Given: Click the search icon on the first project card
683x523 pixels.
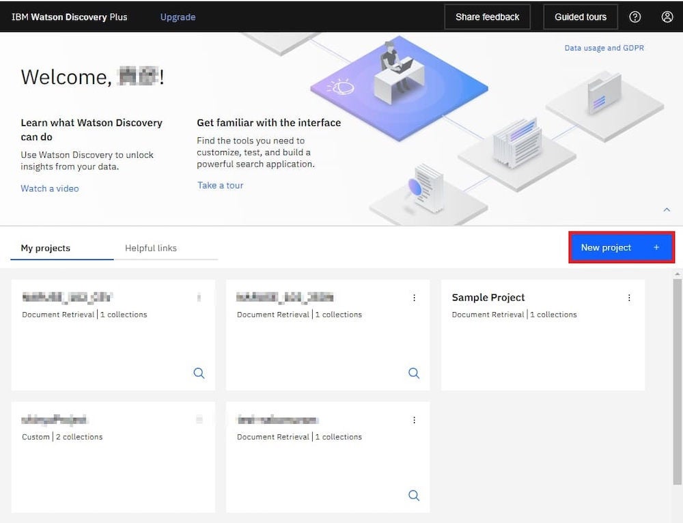Looking at the screenshot, I should point(199,373).
